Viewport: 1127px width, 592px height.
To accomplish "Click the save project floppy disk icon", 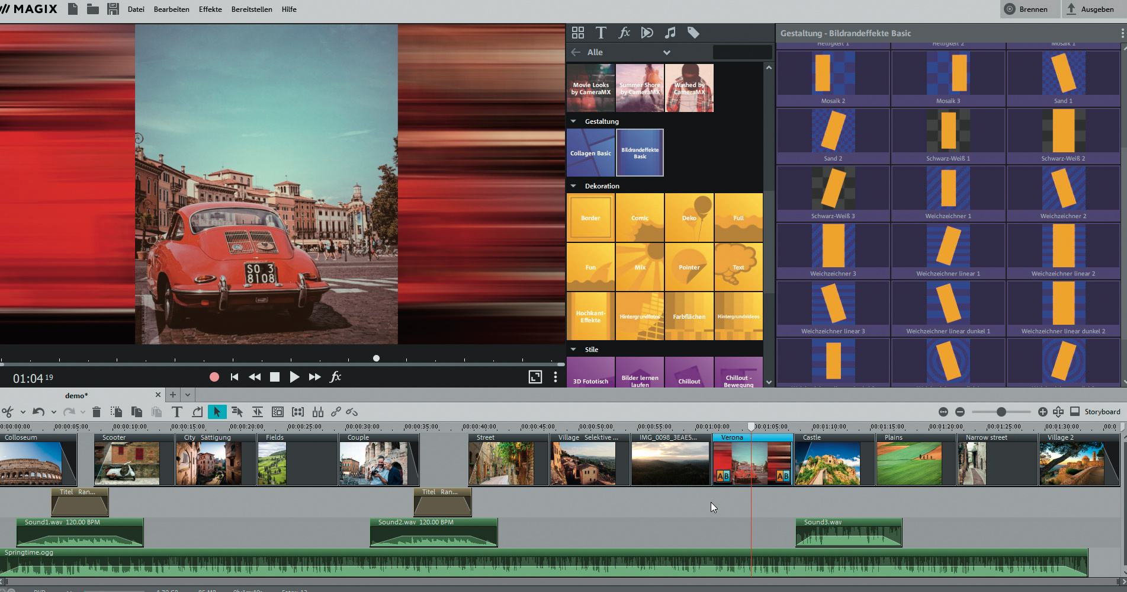I will point(113,9).
